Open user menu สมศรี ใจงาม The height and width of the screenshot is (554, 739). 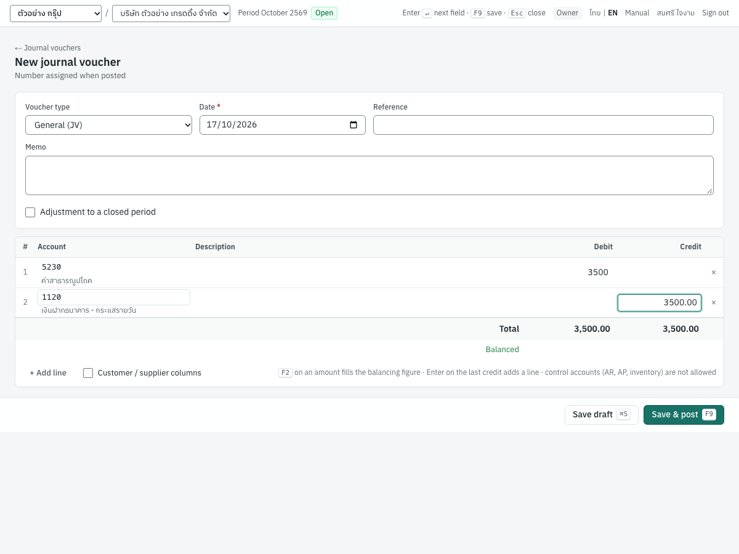click(x=676, y=13)
